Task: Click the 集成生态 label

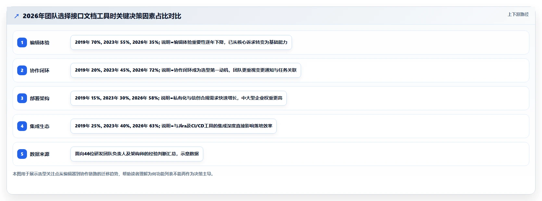Action: tap(40, 126)
